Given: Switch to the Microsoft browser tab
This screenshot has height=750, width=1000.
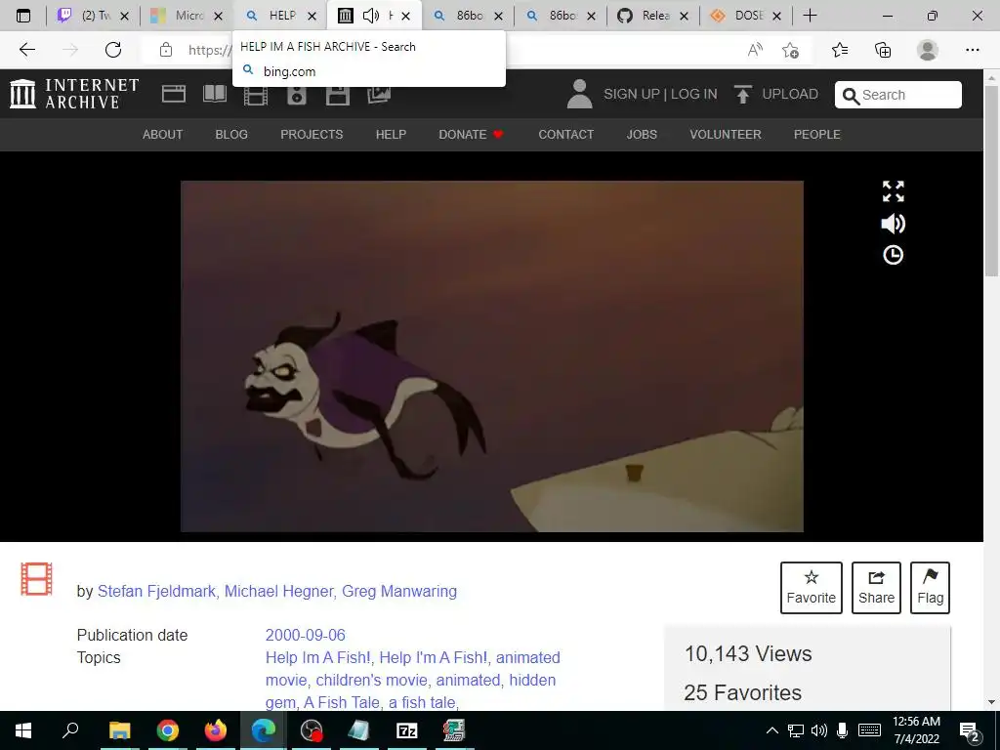Looking at the screenshot, I should tap(187, 16).
